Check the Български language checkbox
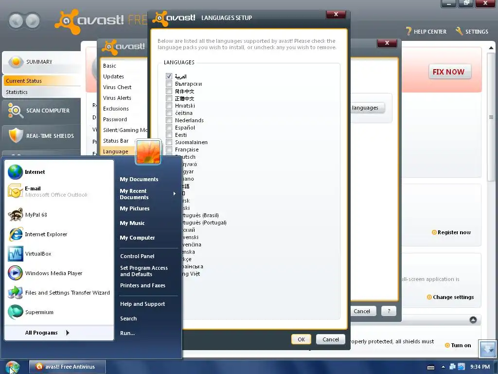The height and width of the screenshot is (374, 498). [169, 84]
